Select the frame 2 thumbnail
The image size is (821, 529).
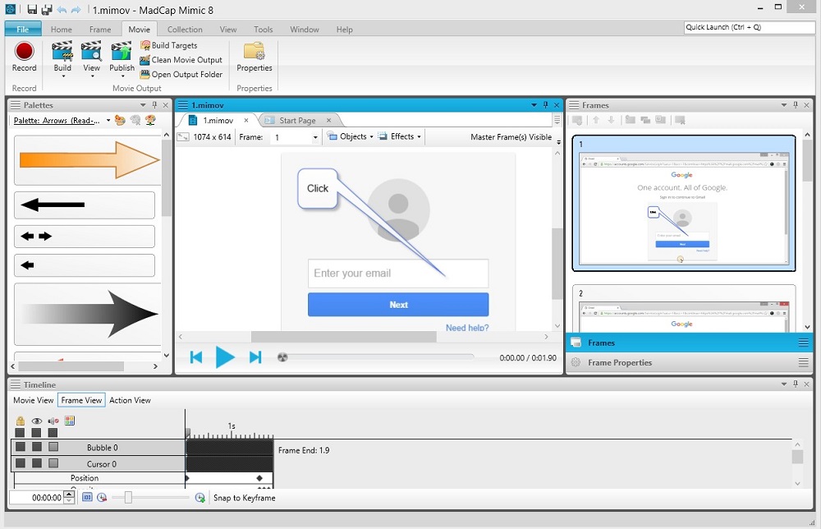coord(685,309)
